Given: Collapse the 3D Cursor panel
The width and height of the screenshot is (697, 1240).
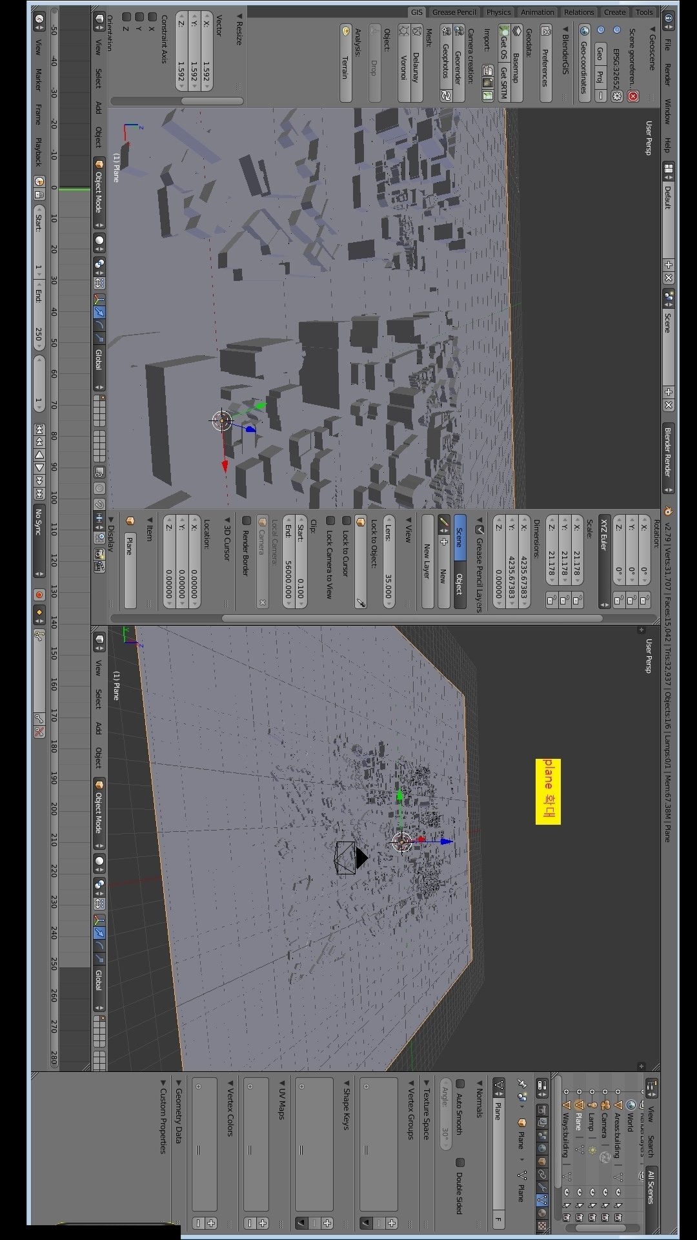Looking at the screenshot, I should coord(227,520).
